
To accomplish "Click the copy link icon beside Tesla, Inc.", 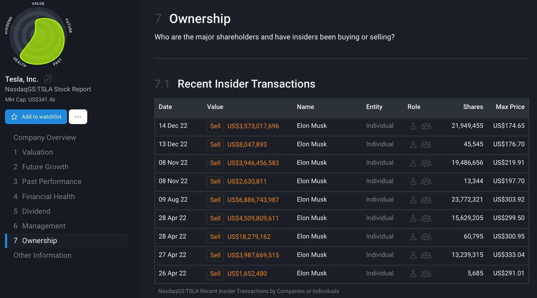I will coord(48,79).
